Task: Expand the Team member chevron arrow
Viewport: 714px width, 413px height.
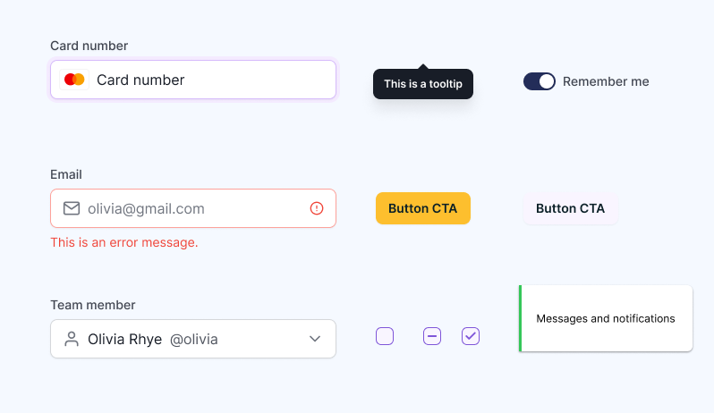Action: (x=315, y=339)
